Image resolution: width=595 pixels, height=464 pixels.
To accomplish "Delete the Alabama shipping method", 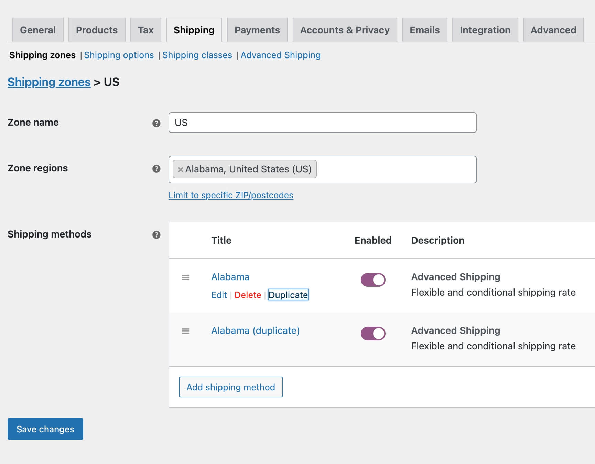I will (x=248, y=295).
